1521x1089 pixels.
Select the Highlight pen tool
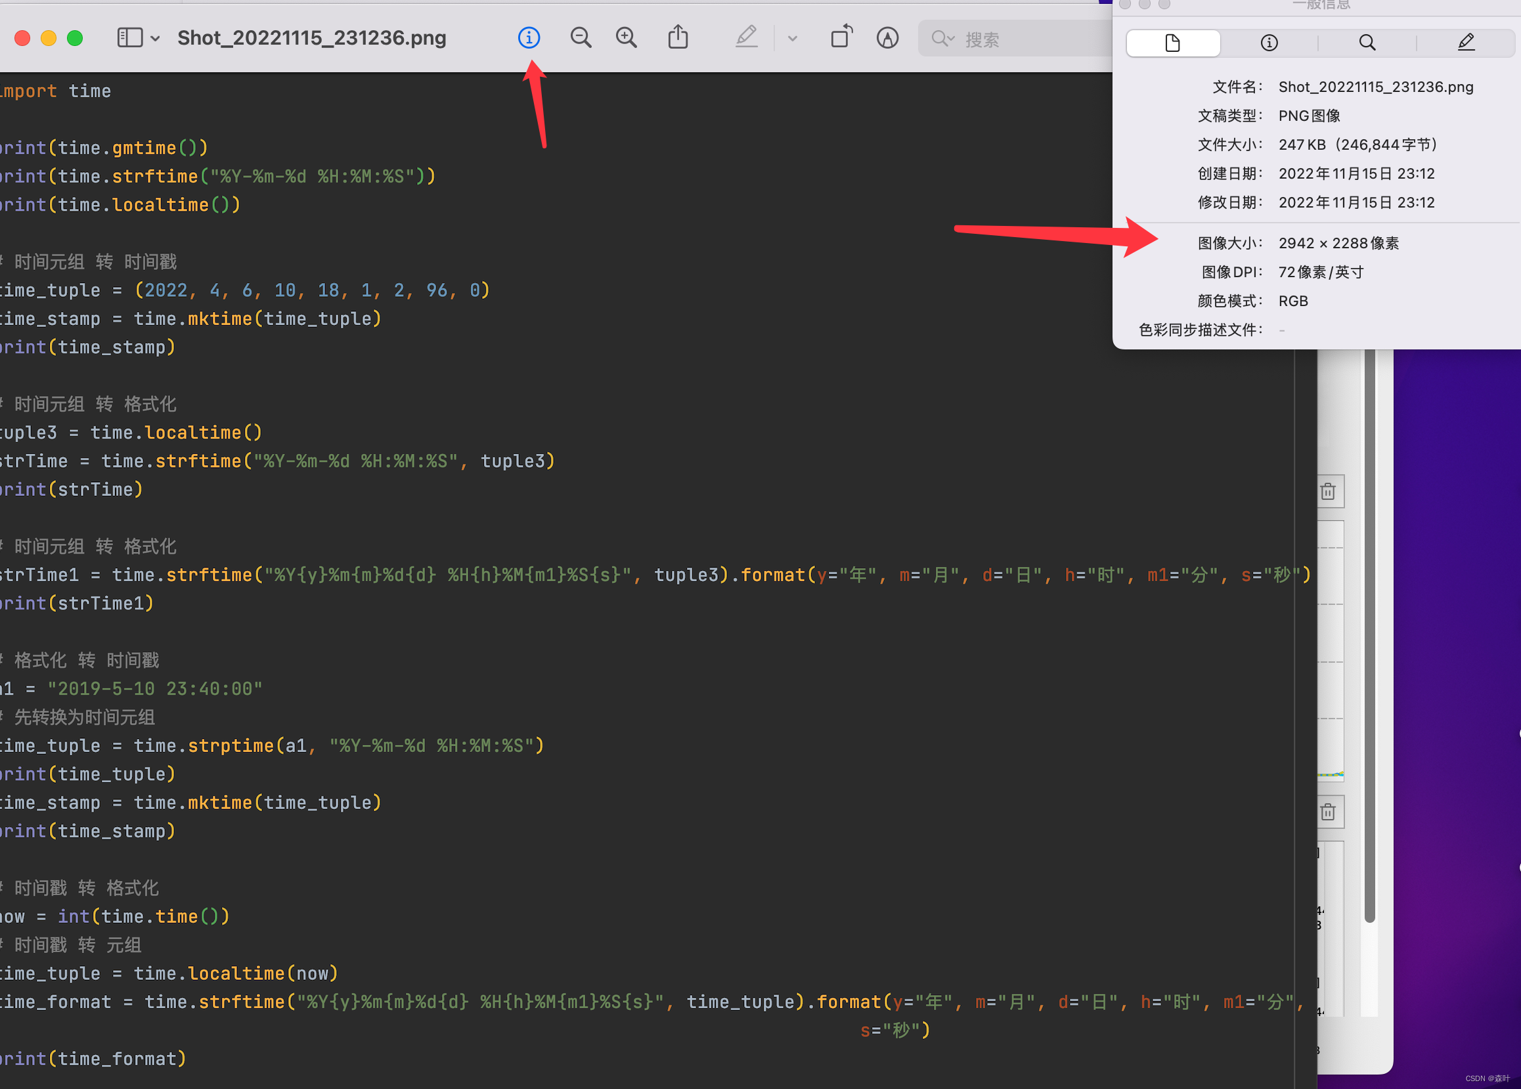[x=746, y=37]
